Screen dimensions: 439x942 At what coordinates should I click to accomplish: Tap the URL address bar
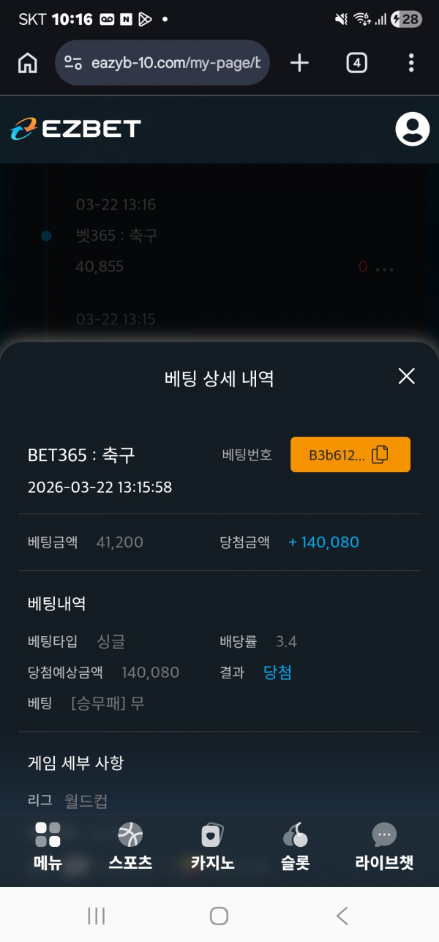click(x=176, y=63)
